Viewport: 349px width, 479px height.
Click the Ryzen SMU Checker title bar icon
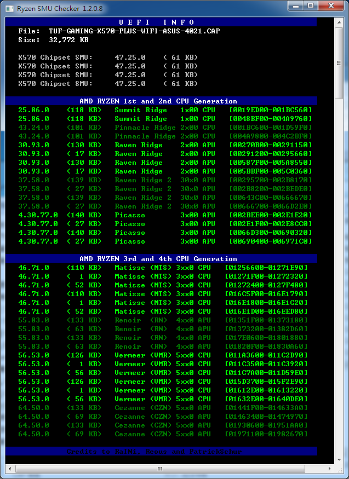tap(10, 8)
